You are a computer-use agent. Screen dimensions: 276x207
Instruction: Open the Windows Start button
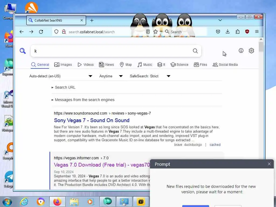tap(7, 202)
